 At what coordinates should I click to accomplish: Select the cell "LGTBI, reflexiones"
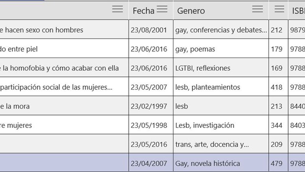click(x=203, y=68)
